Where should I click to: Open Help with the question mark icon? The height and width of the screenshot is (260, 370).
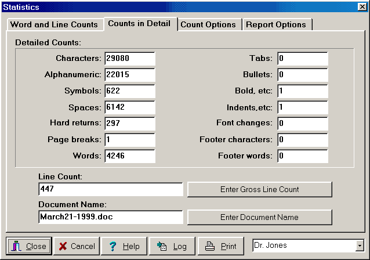click(x=124, y=246)
